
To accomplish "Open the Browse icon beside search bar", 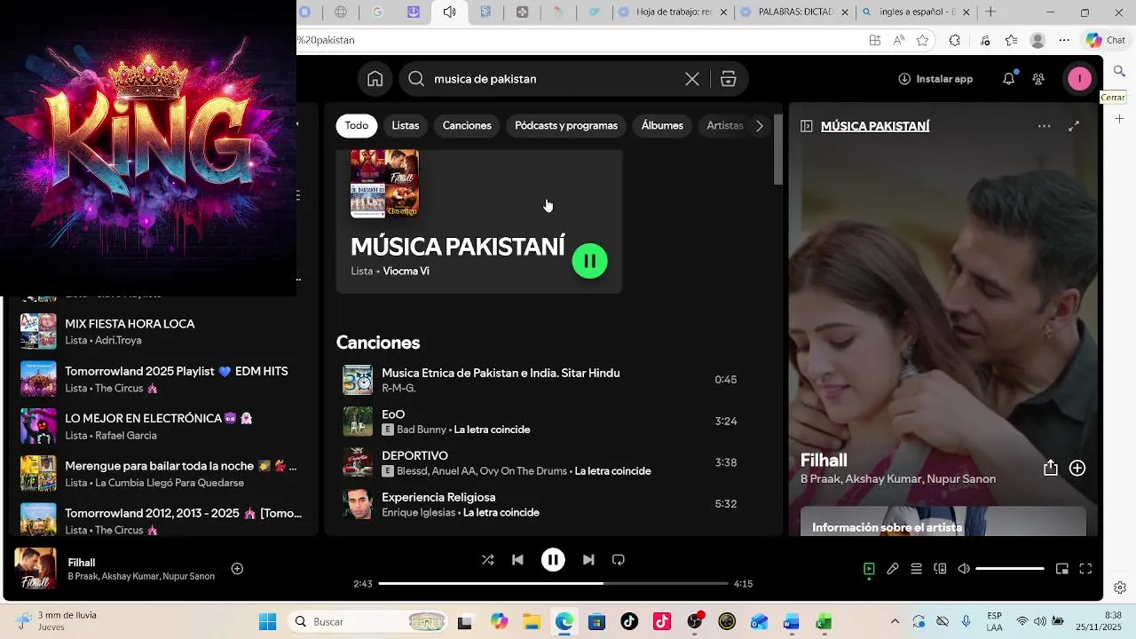I will [729, 79].
